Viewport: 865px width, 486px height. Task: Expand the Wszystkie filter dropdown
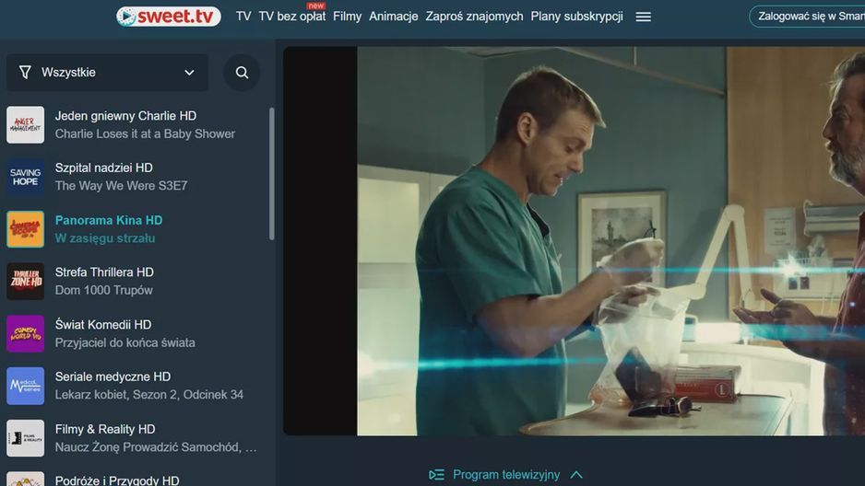(x=108, y=73)
